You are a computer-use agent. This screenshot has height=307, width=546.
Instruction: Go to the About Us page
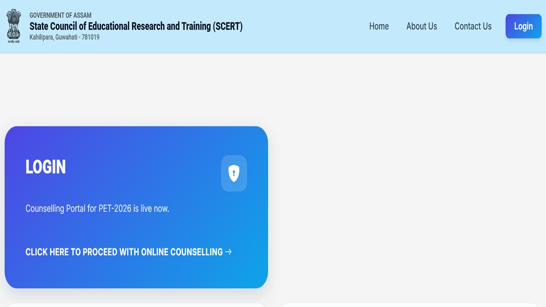tap(422, 26)
